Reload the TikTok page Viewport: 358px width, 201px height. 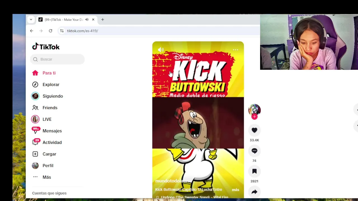[x=51, y=31]
